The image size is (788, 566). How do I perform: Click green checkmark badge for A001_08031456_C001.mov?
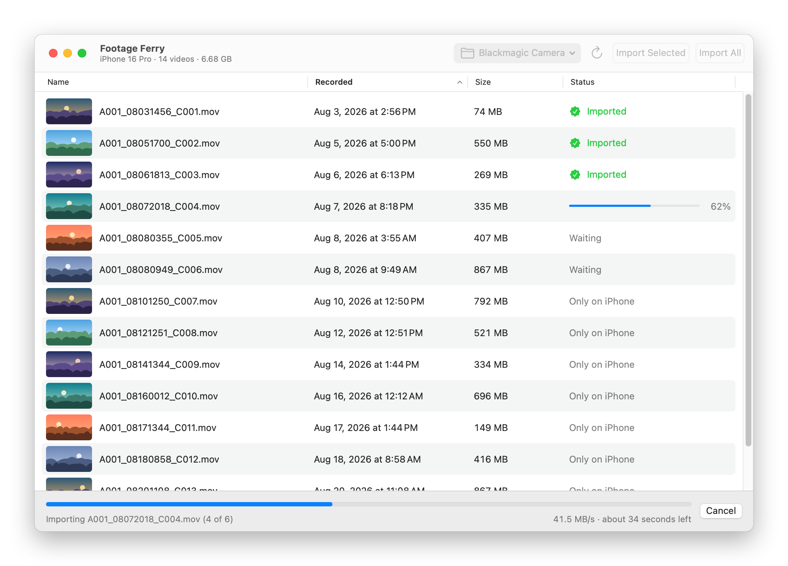coord(575,111)
